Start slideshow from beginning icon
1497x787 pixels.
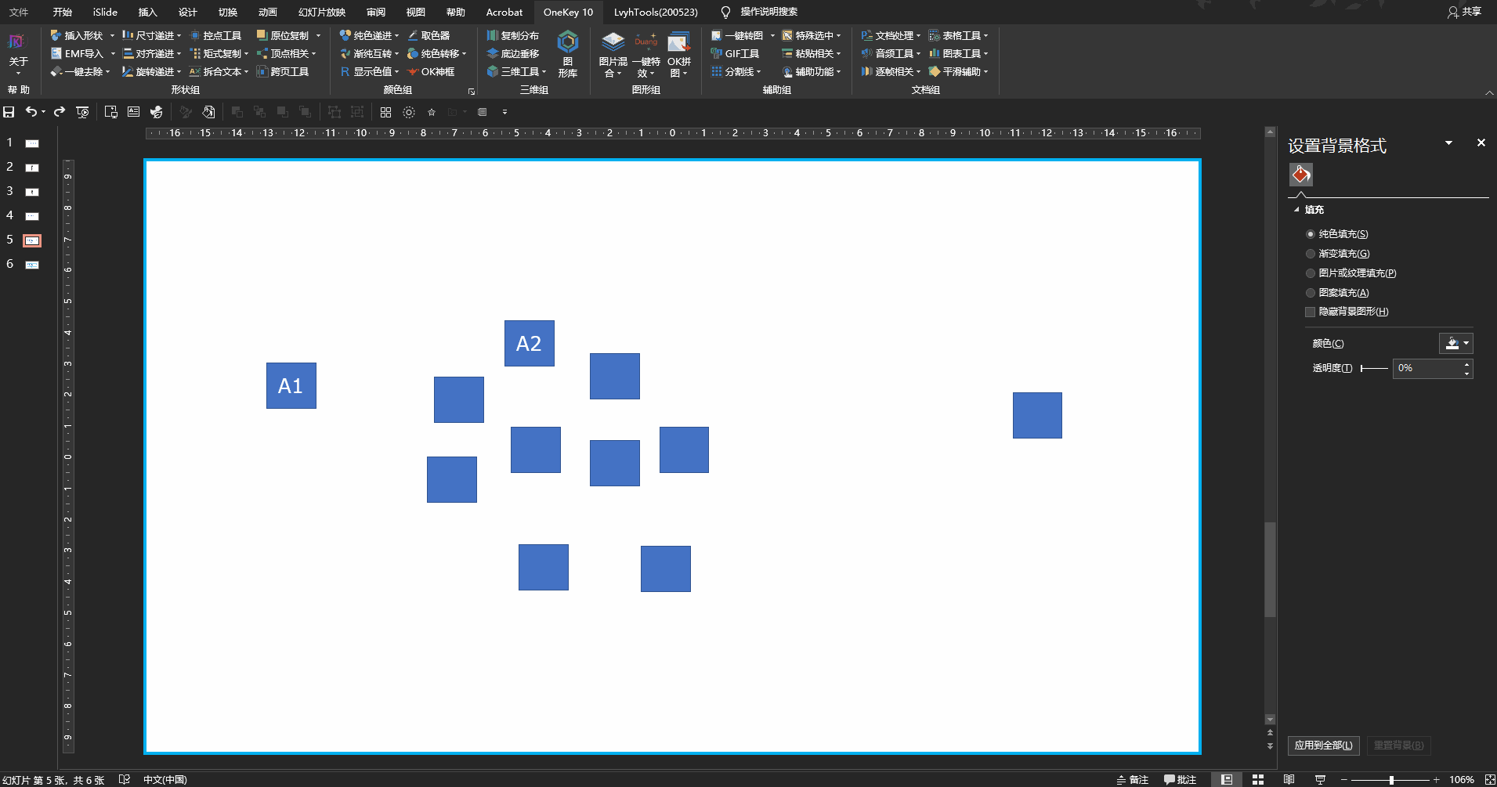click(82, 112)
